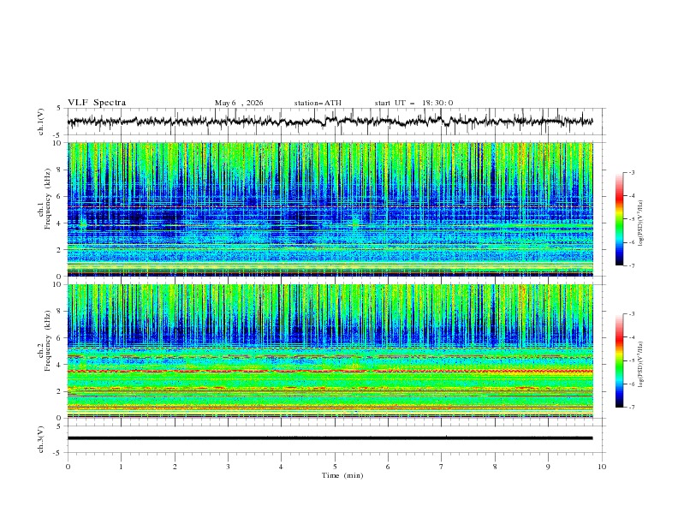
Task: Click the start UT 18:30:0 label
Action: pos(413,103)
